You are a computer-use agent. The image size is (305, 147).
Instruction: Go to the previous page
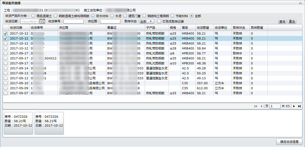[x=261, y=106]
